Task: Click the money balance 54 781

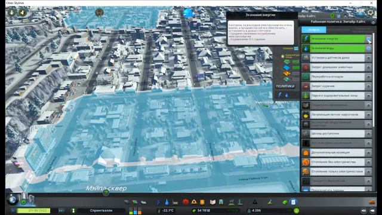Action: click(204, 211)
